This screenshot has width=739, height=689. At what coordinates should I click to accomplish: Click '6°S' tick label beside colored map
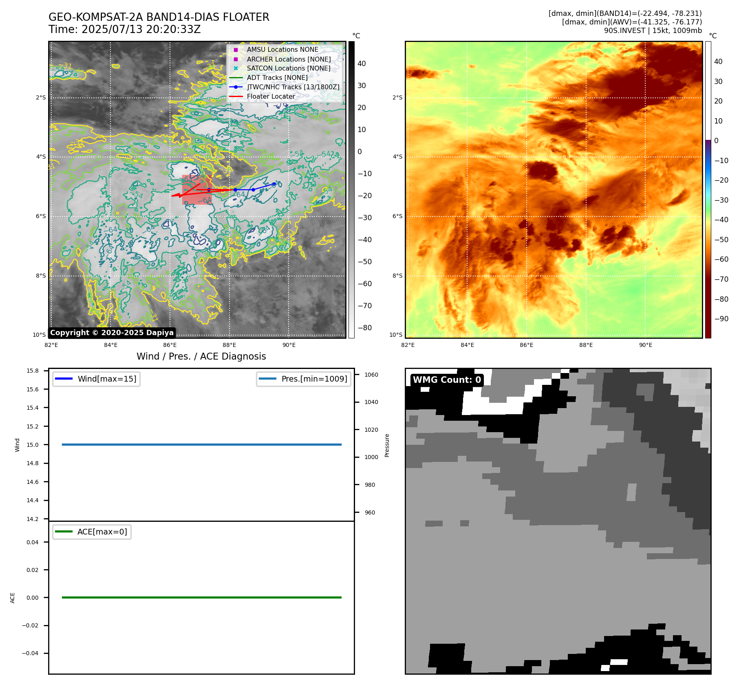pos(397,216)
